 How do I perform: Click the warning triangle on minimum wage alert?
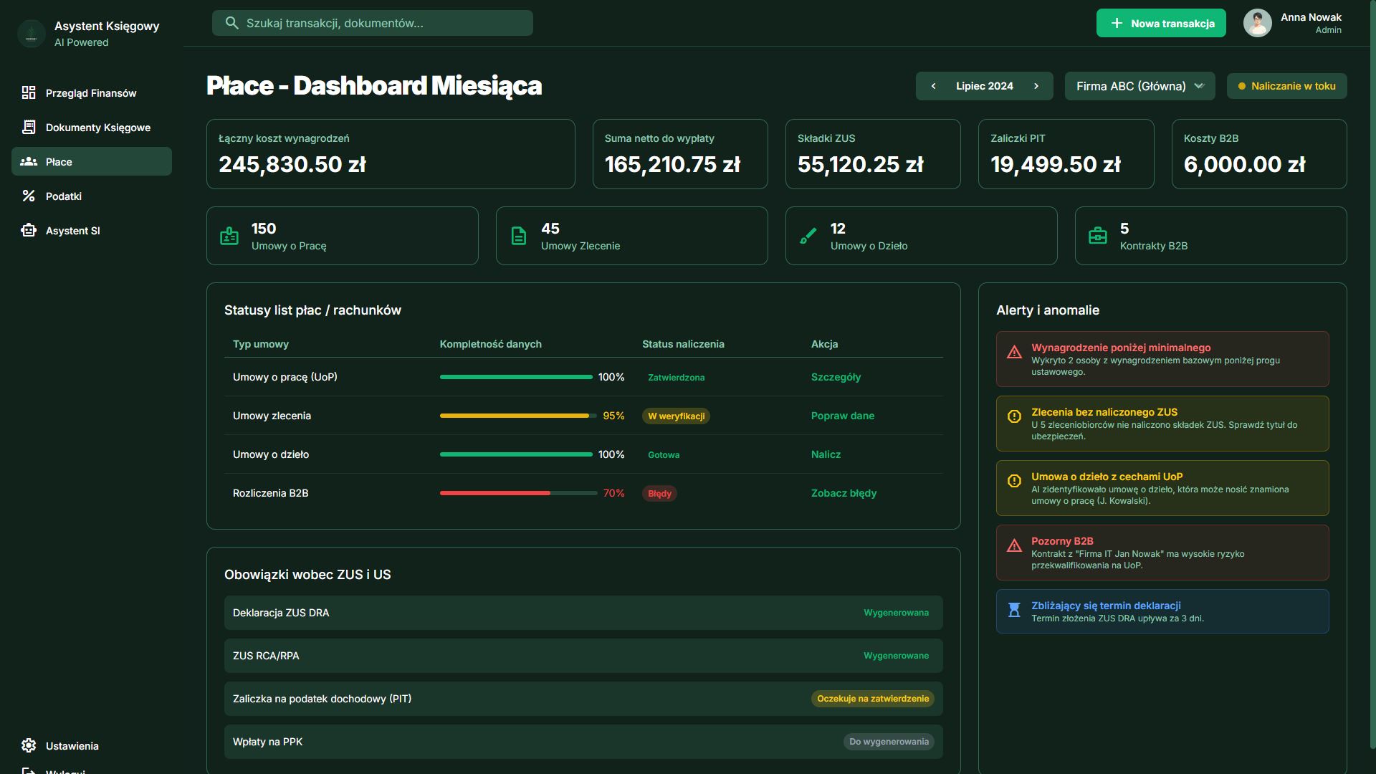pyautogui.click(x=1014, y=352)
